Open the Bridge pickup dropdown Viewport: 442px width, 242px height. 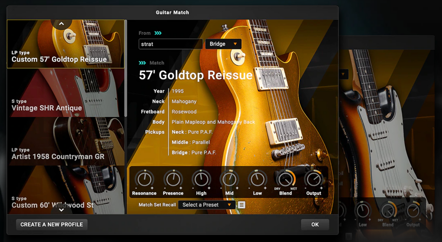point(223,44)
